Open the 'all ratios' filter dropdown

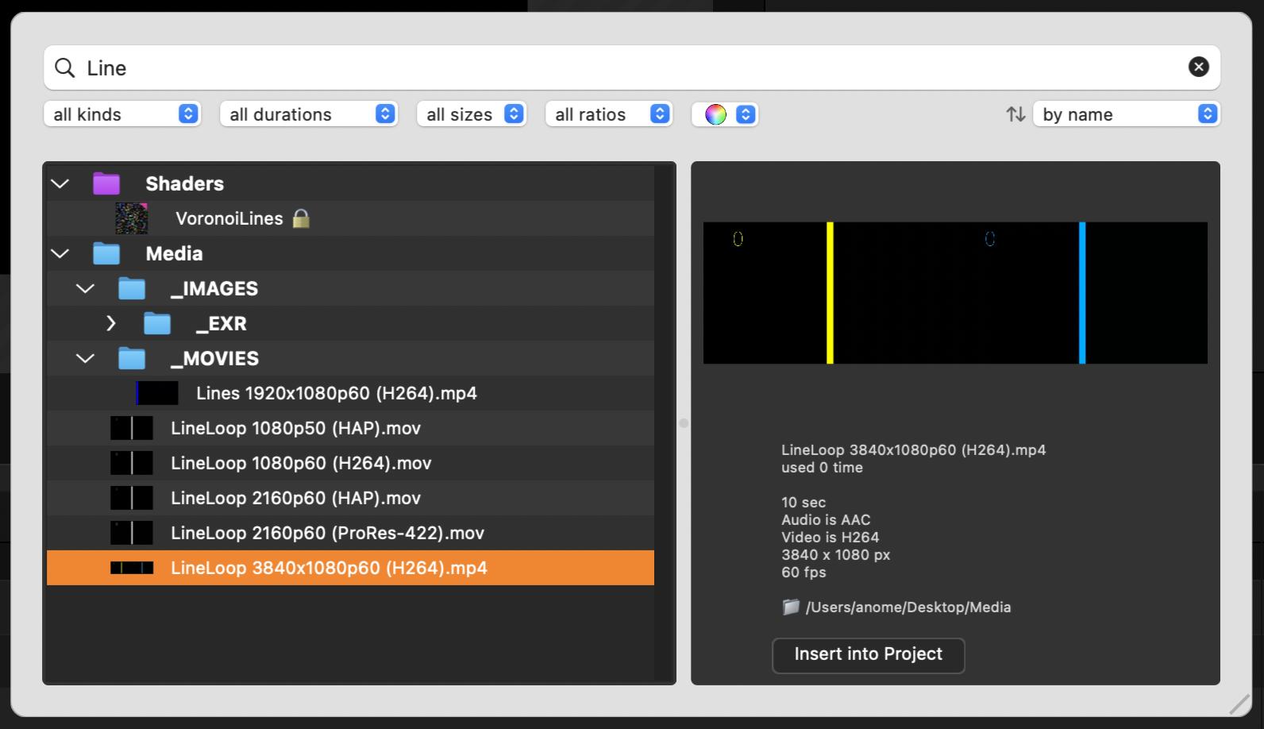point(609,114)
